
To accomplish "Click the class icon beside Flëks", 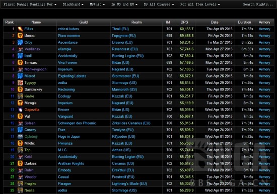I will point(20,29).
